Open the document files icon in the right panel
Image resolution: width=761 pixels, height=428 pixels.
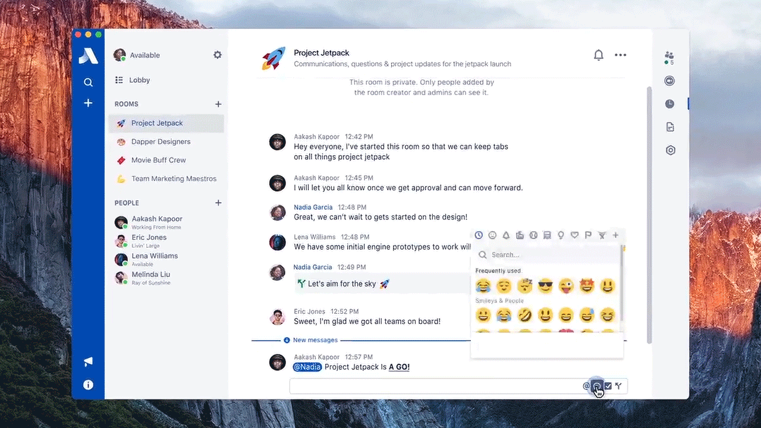click(670, 127)
